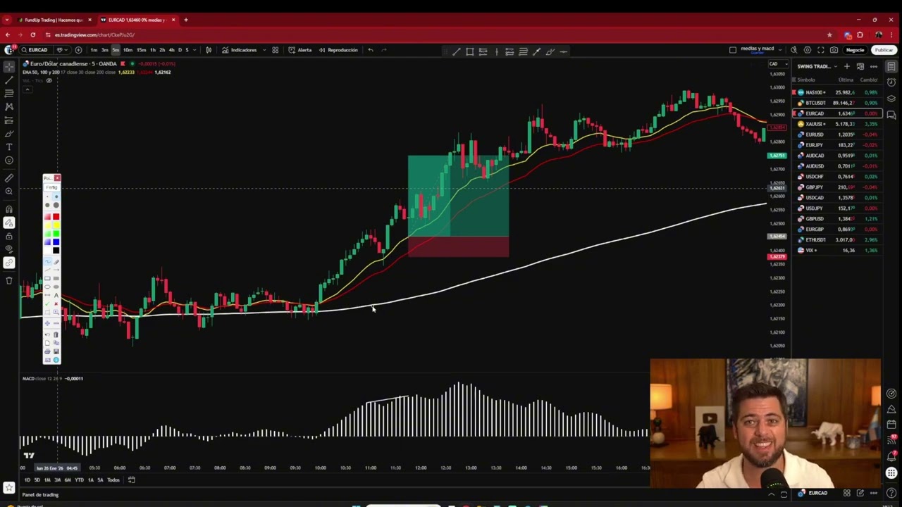The width and height of the screenshot is (902, 507).
Task: Remove drawings with trash icon
Action: [x=9, y=280]
